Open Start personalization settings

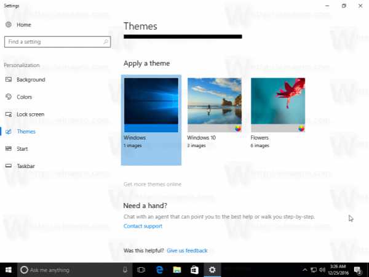(x=22, y=148)
